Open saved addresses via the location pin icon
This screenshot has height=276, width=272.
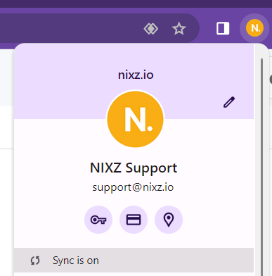point(169,220)
